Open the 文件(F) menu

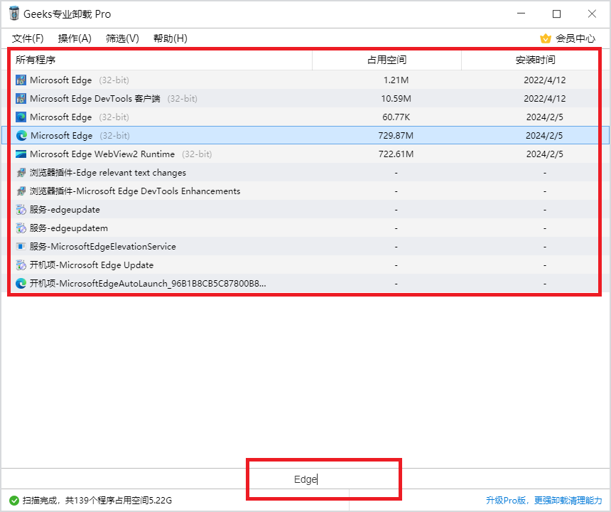28,38
